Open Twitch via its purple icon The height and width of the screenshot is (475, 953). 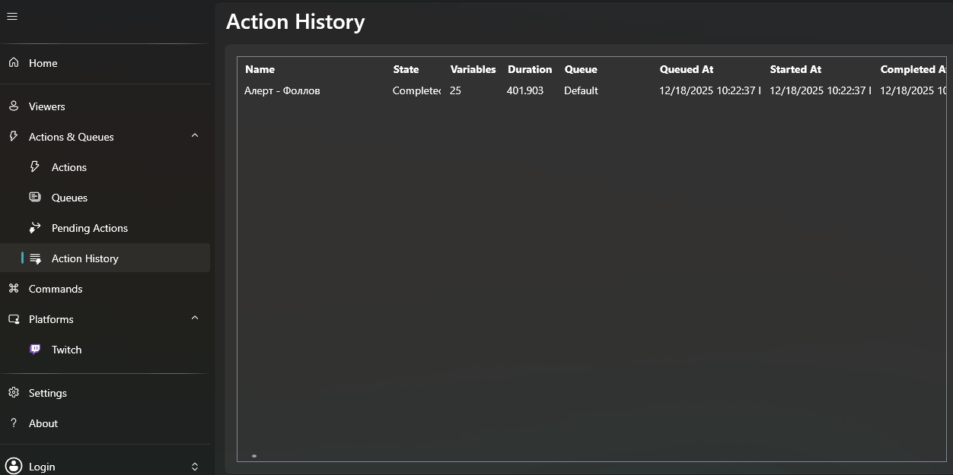pos(35,350)
